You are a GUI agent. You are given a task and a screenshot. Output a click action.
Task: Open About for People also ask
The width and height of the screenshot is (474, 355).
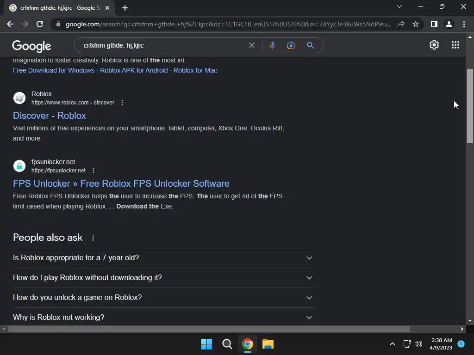(x=93, y=238)
